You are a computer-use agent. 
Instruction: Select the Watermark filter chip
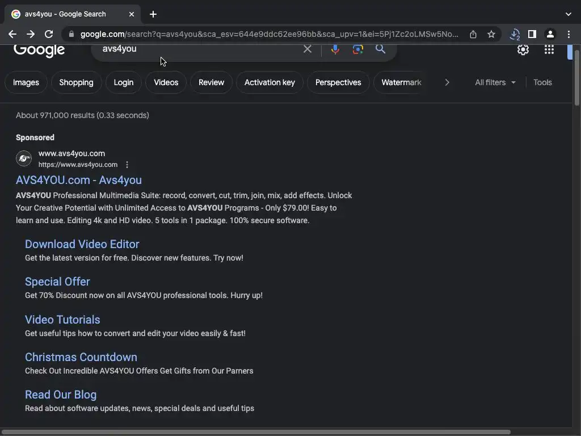coord(401,82)
